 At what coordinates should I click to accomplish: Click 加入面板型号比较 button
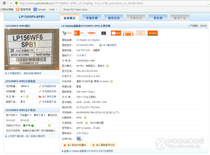(x=103, y=145)
